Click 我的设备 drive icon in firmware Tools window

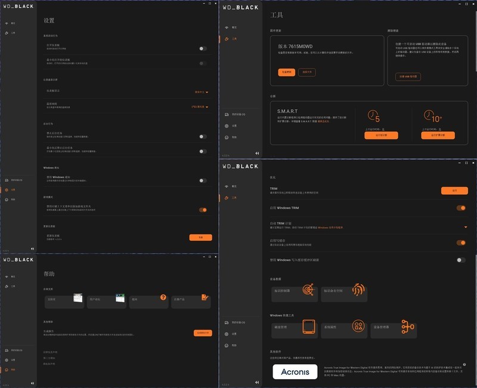pos(227,114)
